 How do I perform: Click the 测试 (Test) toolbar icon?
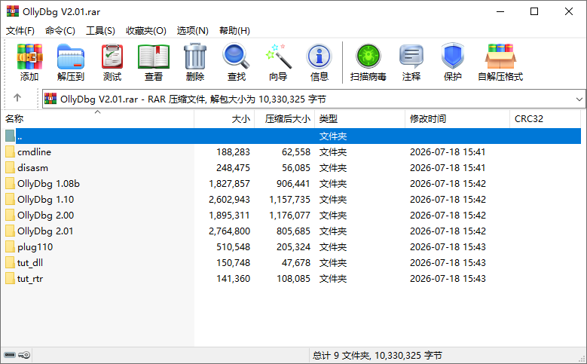coord(112,57)
